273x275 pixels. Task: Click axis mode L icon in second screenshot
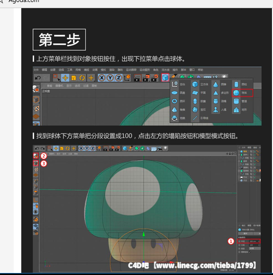coord(36,200)
